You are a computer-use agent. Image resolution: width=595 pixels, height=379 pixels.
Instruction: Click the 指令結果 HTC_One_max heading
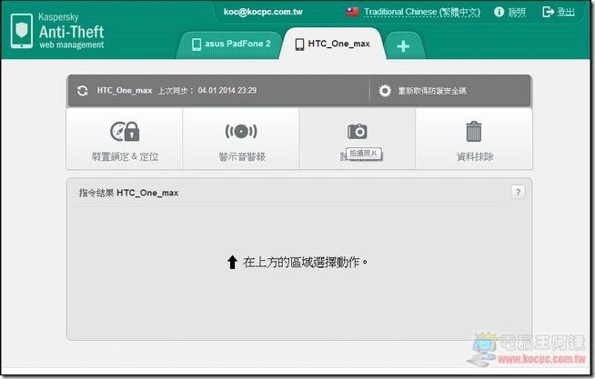click(x=128, y=193)
